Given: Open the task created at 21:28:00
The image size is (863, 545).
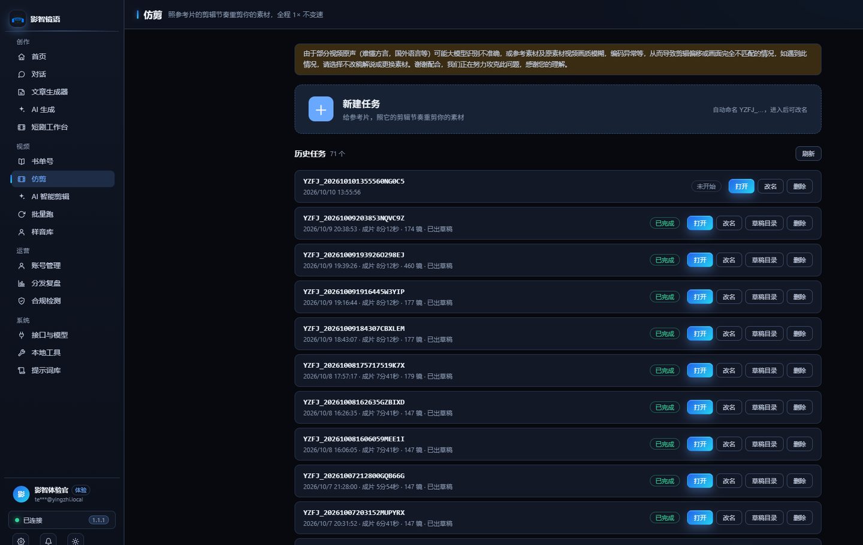Looking at the screenshot, I should pos(700,481).
